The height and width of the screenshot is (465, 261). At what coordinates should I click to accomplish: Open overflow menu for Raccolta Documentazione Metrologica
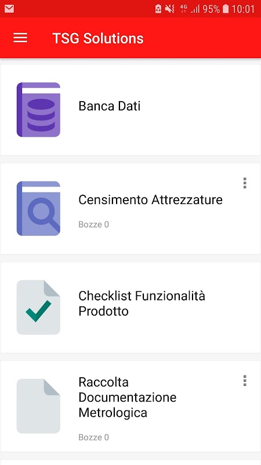[x=245, y=381]
